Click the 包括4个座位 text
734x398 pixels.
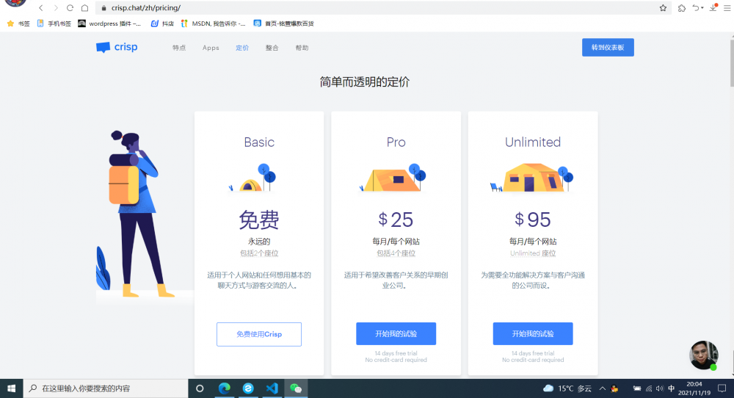[396, 253]
